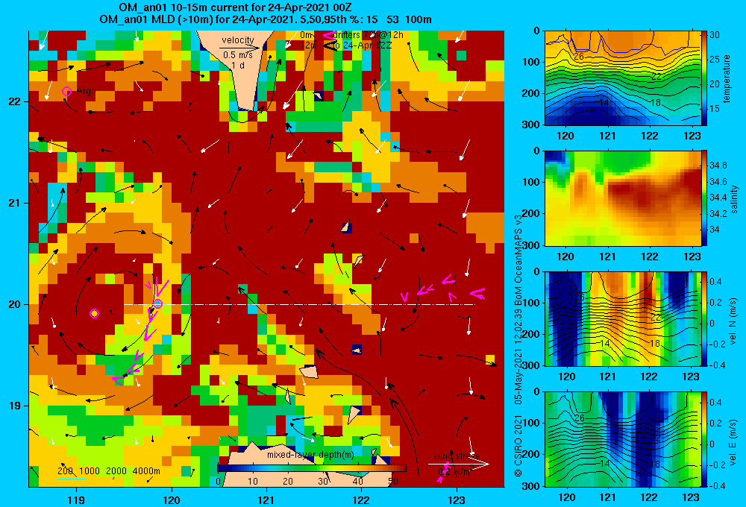Click longitude label 123 below main map
Screen dimensions: 746x507
[457, 500]
